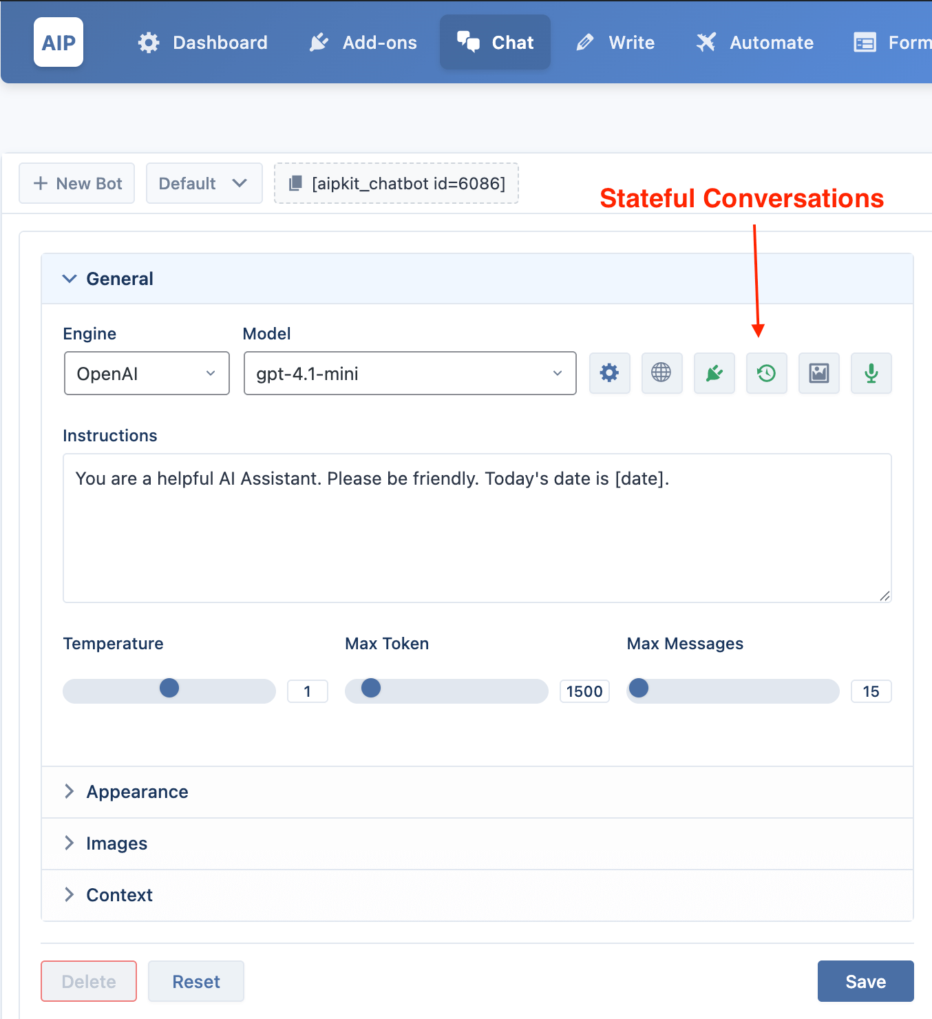Click the New Bot button

pyautogui.click(x=77, y=183)
